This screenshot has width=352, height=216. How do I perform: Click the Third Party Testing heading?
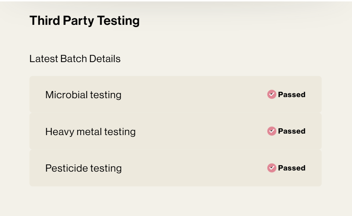point(84,21)
